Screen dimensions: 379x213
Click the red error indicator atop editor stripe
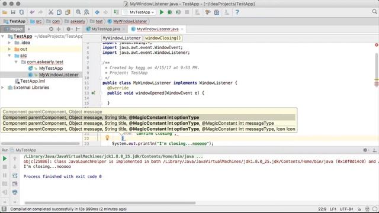coord(377,45)
